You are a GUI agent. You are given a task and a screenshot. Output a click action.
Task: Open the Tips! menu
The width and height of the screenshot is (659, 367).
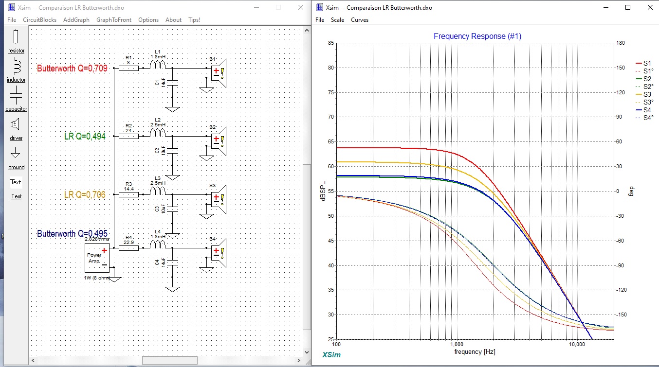[194, 20]
